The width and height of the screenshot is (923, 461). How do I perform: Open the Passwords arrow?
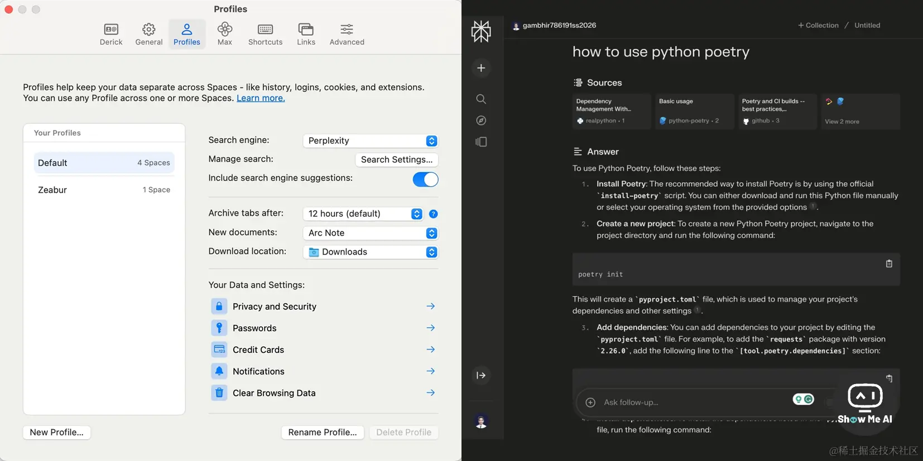431,328
